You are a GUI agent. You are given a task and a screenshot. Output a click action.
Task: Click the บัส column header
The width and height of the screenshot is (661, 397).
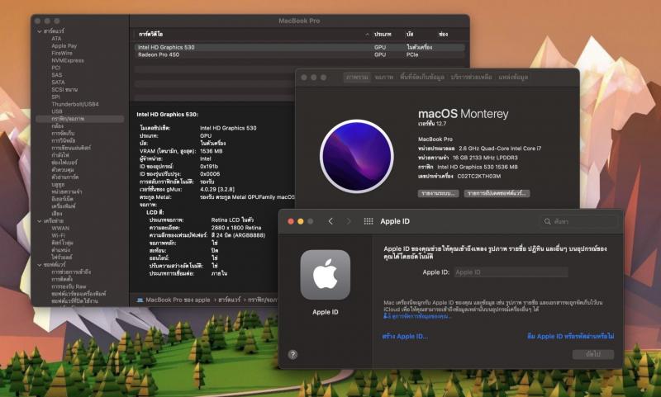410,34
